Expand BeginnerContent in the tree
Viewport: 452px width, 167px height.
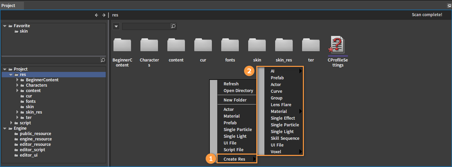17,80
